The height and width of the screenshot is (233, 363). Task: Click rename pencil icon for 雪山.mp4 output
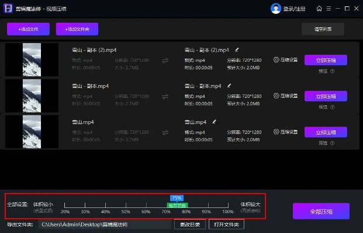coord(215,122)
